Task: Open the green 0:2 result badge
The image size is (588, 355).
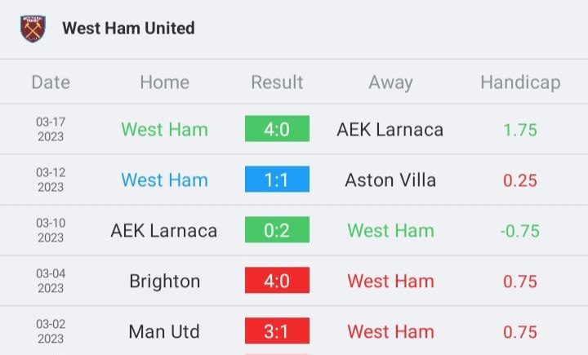Action: (x=277, y=229)
